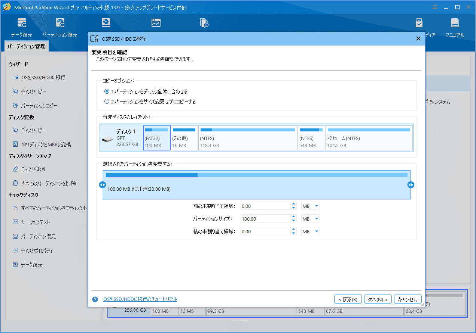Click the document-with-magnifier toolbar icon
This screenshot has height=333, width=476.
tap(204, 23)
